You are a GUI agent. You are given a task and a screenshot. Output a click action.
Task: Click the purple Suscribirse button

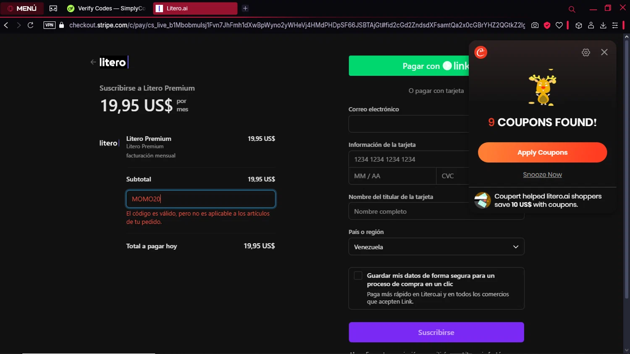pyautogui.click(x=436, y=332)
